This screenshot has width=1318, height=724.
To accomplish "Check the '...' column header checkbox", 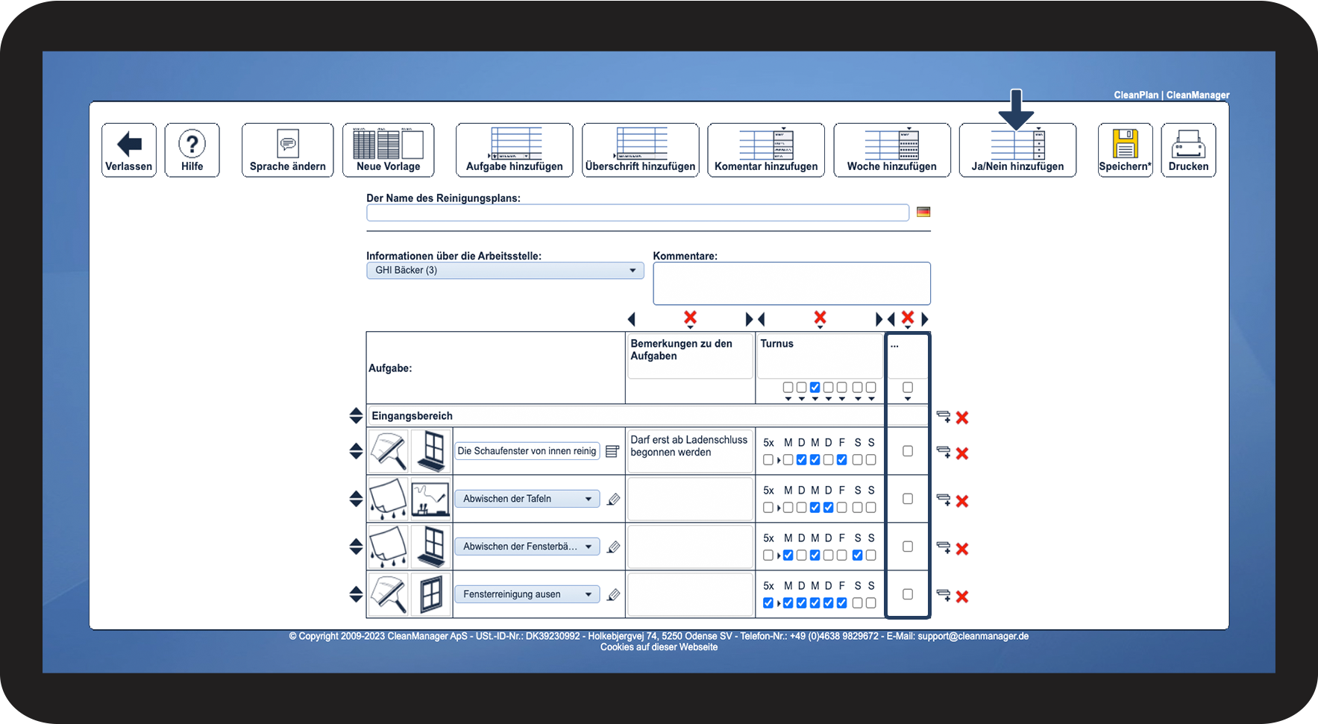I will click(908, 388).
